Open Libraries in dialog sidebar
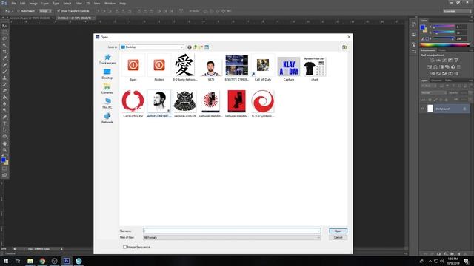The image size is (474, 266). coord(107,89)
